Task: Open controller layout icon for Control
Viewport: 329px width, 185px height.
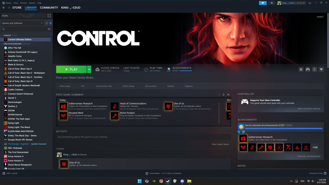Action: point(308,69)
